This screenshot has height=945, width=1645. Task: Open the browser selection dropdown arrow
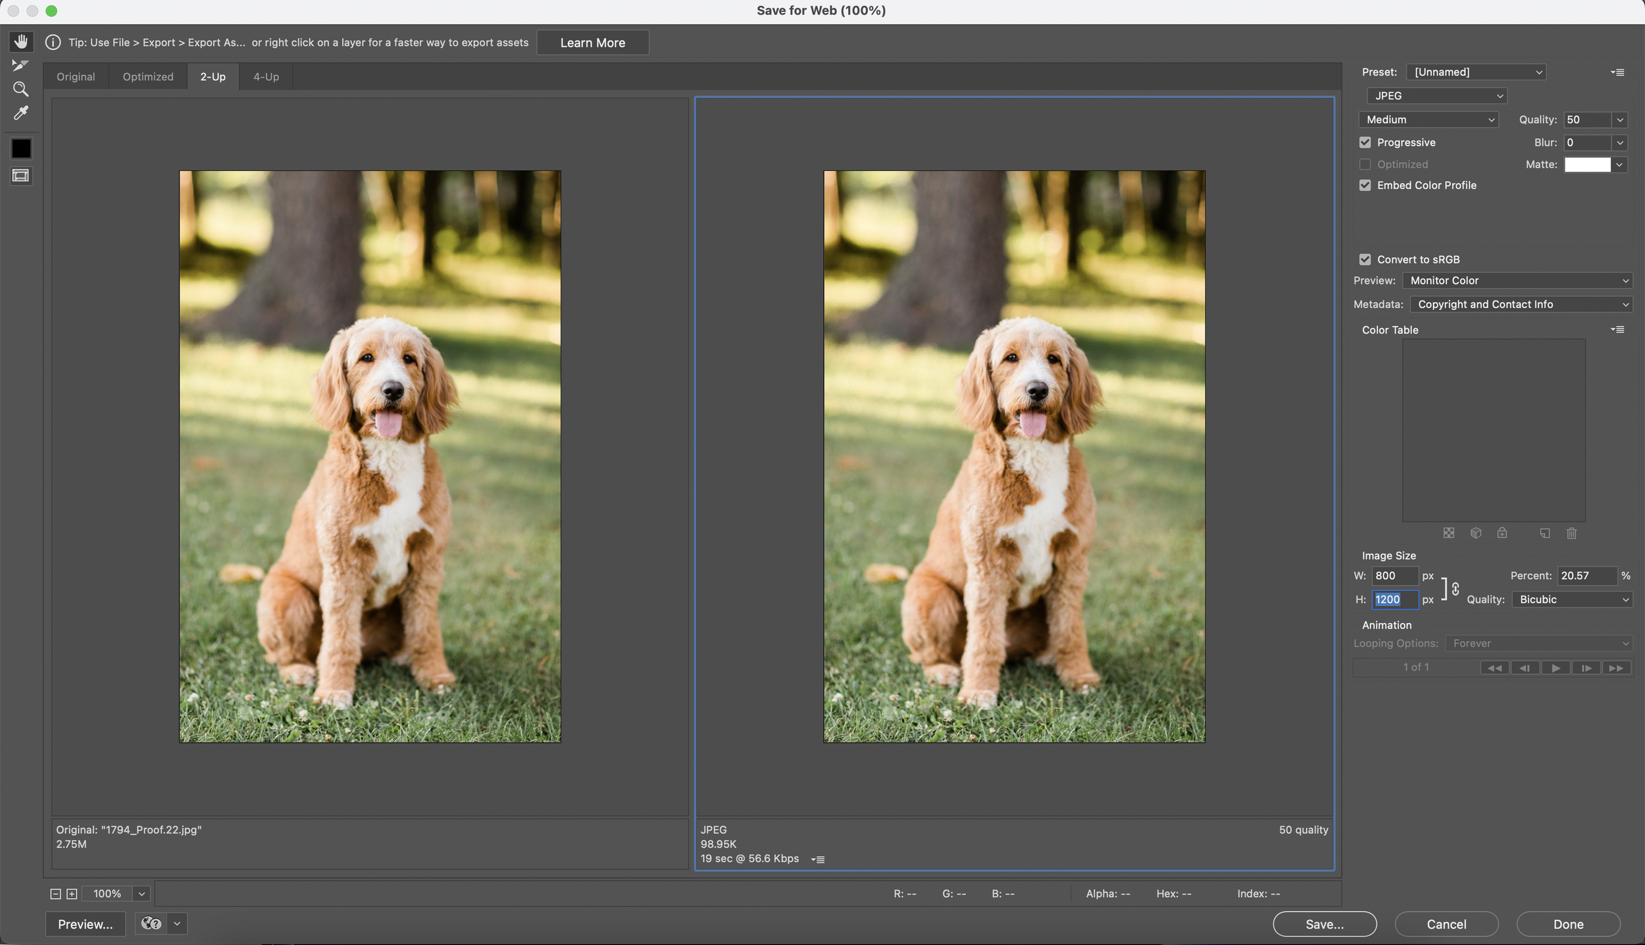pyautogui.click(x=177, y=923)
